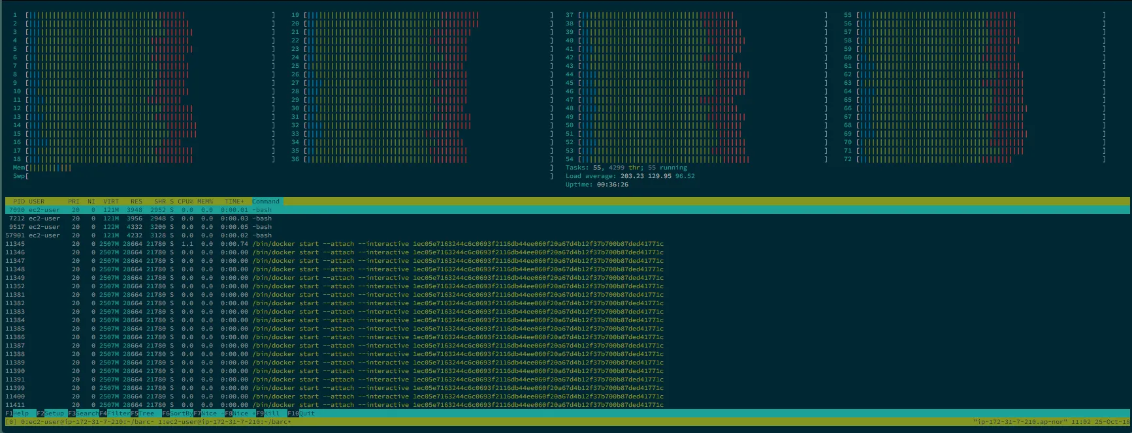Select the process row with PID 7212

tap(131, 218)
